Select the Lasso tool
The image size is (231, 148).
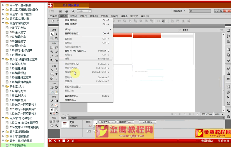pyautogui.click(x=56, y=48)
